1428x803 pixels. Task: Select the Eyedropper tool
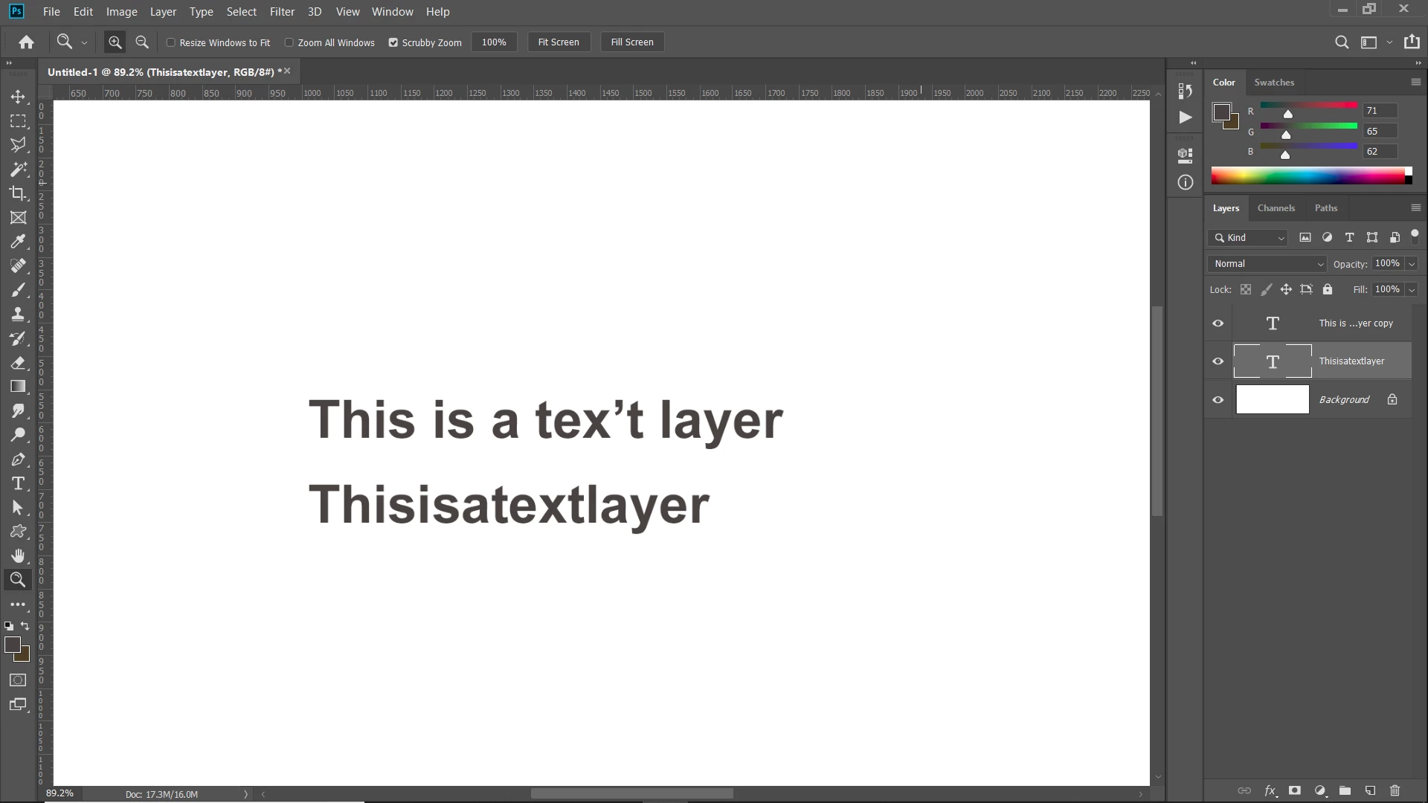point(18,241)
